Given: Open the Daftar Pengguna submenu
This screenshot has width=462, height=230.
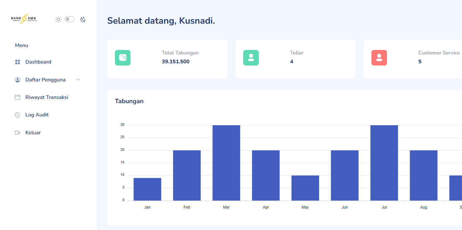Looking at the screenshot, I should (45, 80).
